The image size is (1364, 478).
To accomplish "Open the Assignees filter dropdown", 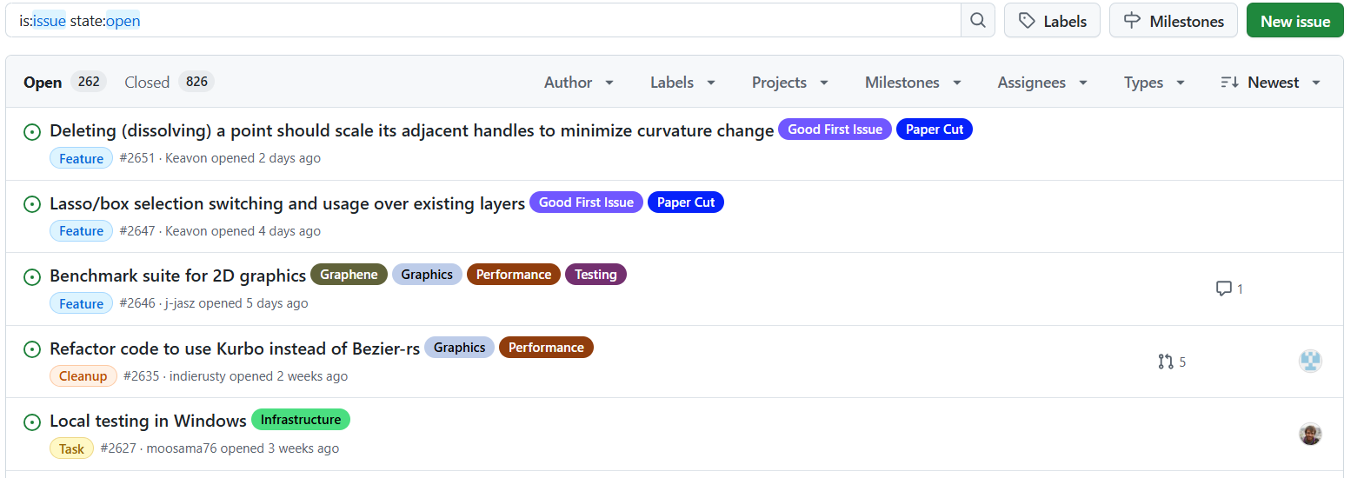I will pyautogui.click(x=1041, y=83).
